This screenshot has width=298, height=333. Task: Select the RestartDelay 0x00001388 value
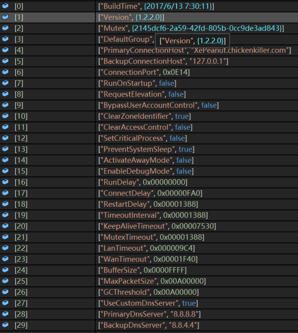[148, 205]
